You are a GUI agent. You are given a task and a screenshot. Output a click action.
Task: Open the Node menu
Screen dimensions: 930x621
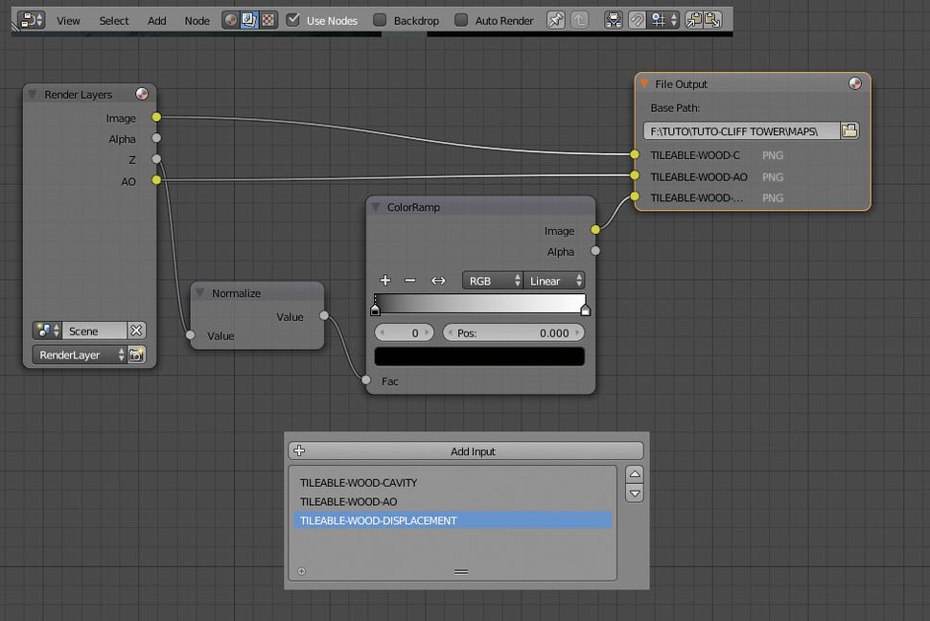[197, 20]
